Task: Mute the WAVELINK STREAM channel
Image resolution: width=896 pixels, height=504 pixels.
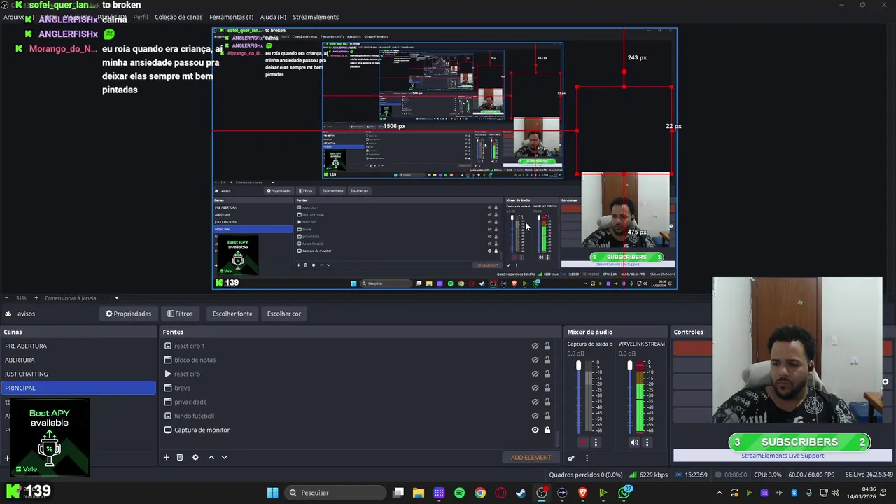Action: [634, 442]
